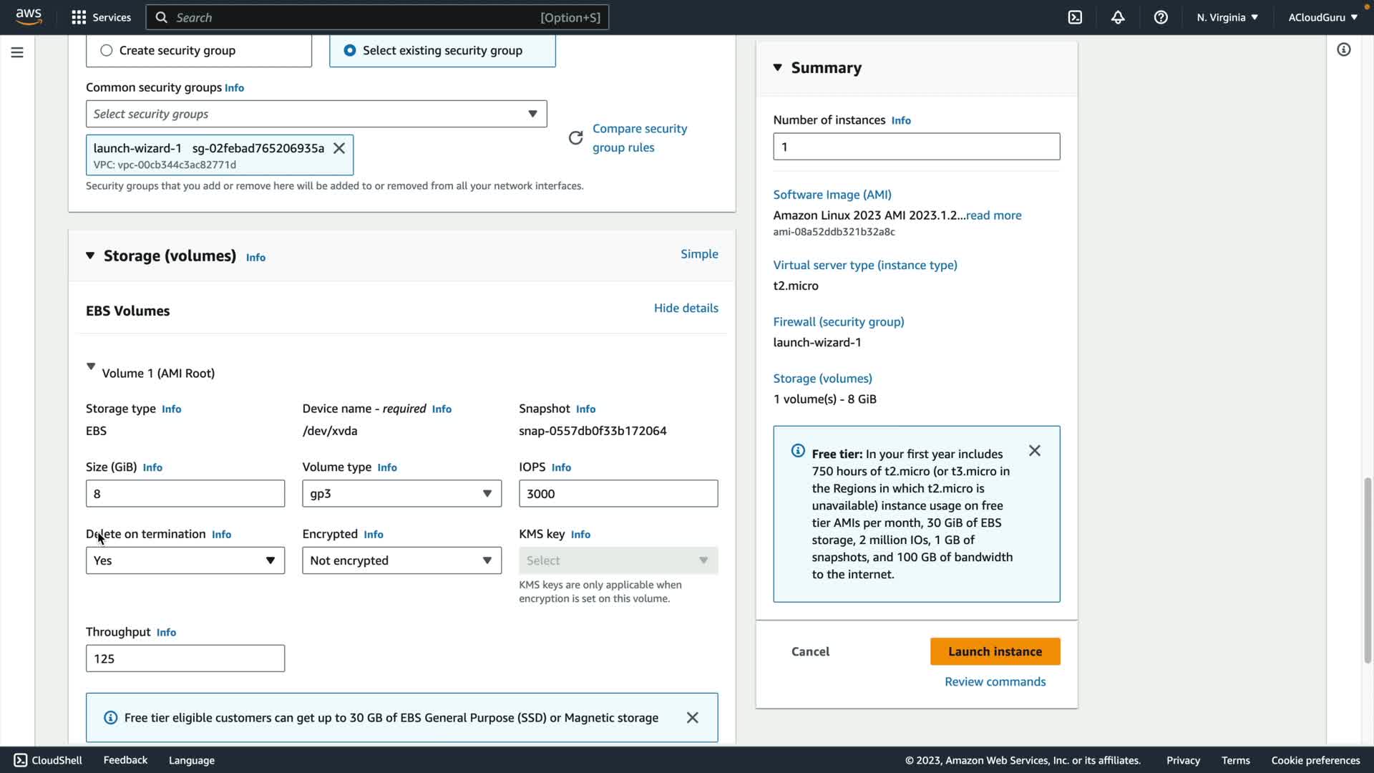Screen dimensions: 1374x773
Task: Open the Delete on termination dropdown
Action: click(185, 560)
